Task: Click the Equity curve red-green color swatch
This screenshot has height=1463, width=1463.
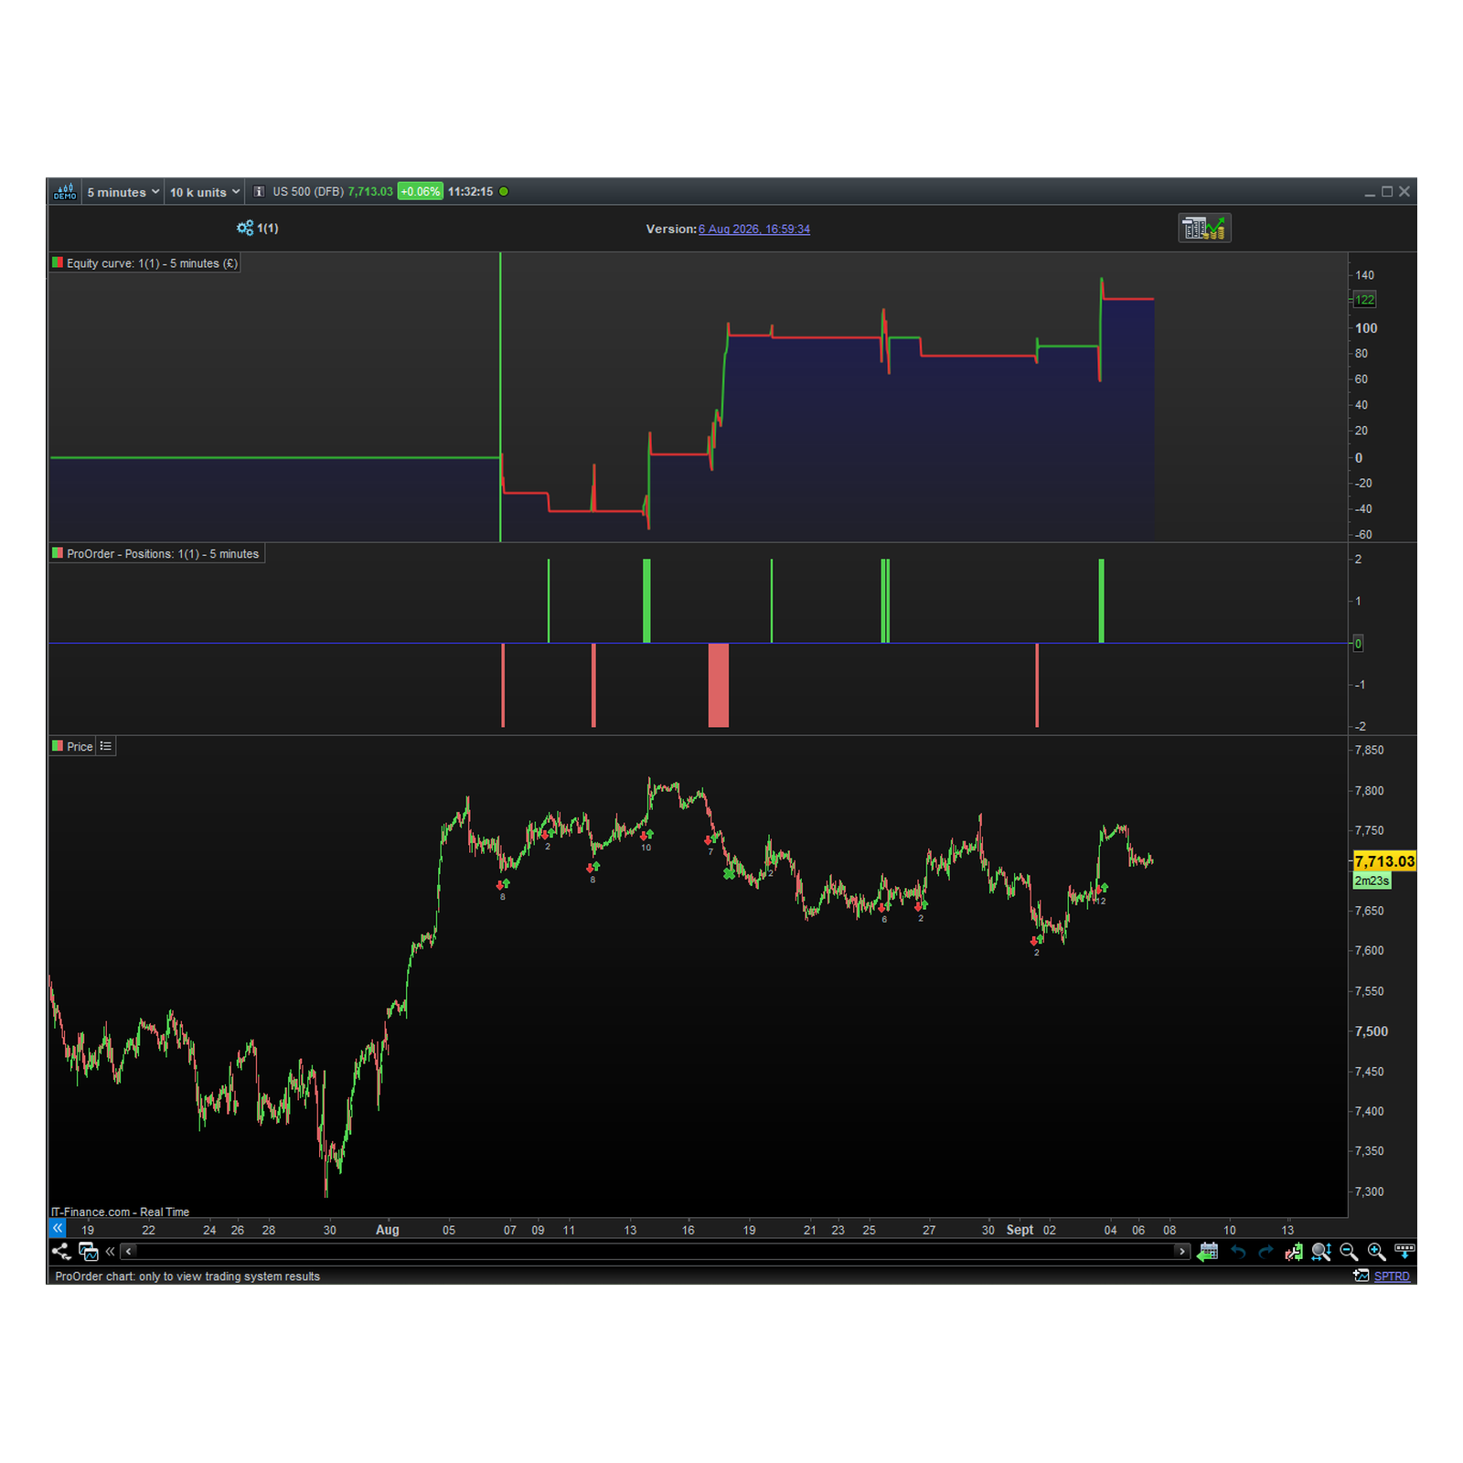Action: [58, 263]
